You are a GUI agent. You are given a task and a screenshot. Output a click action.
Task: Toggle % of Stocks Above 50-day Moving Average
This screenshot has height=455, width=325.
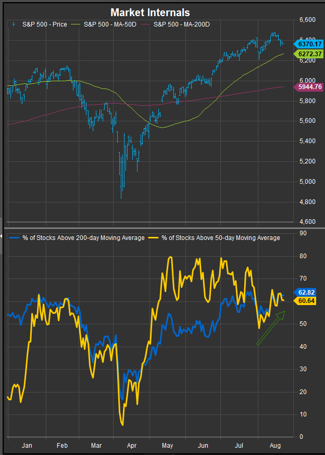(x=220, y=238)
